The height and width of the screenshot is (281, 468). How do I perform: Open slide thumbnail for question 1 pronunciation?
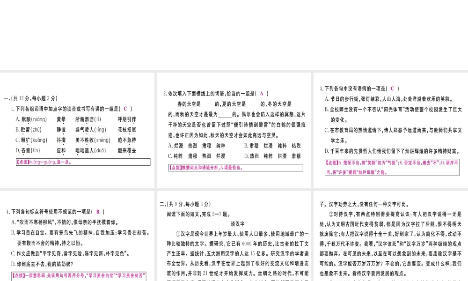point(77,130)
